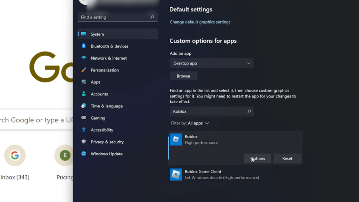359x202 pixels.
Task: Click magnifier icon in Roblox search box
Action: (249, 111)
